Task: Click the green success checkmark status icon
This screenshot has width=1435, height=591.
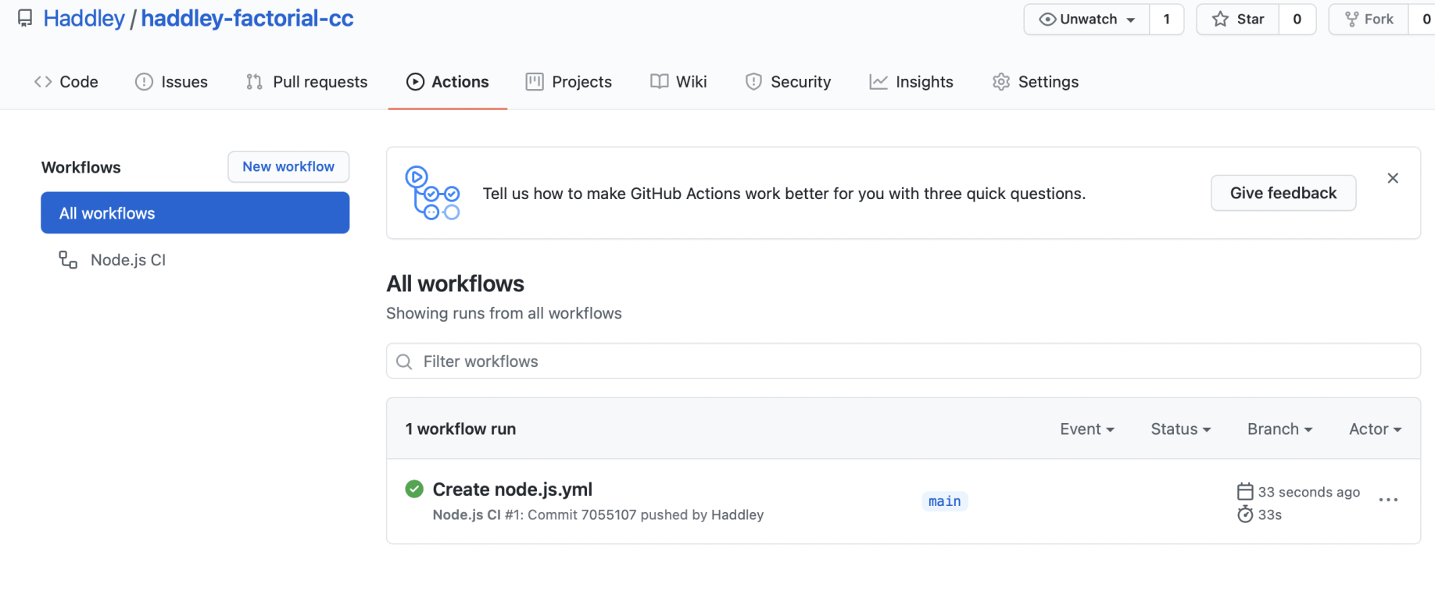Action: (414, 490)
